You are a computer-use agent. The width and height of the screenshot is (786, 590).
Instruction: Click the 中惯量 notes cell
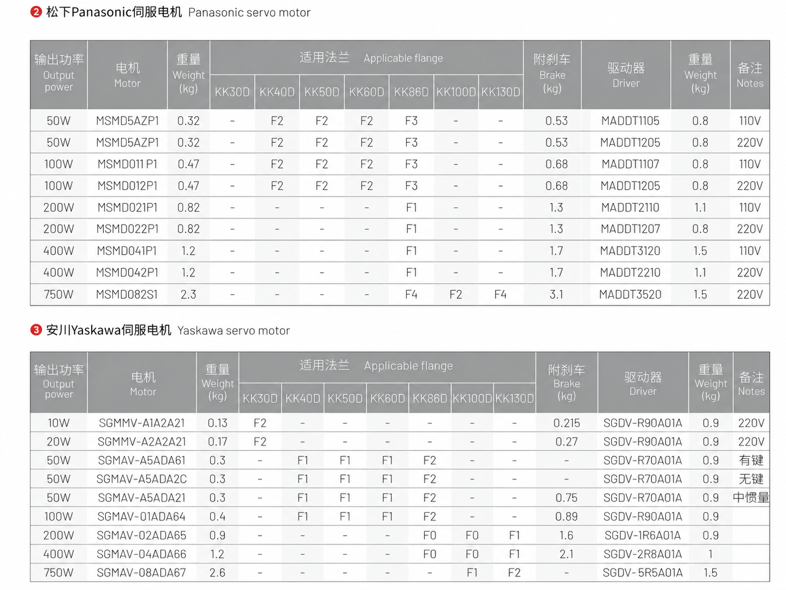tap(751, 498)
